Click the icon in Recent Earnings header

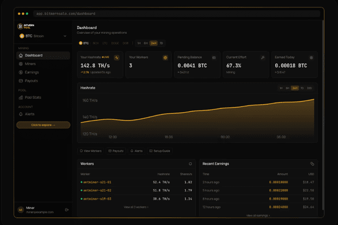click(x=312, y=163)
